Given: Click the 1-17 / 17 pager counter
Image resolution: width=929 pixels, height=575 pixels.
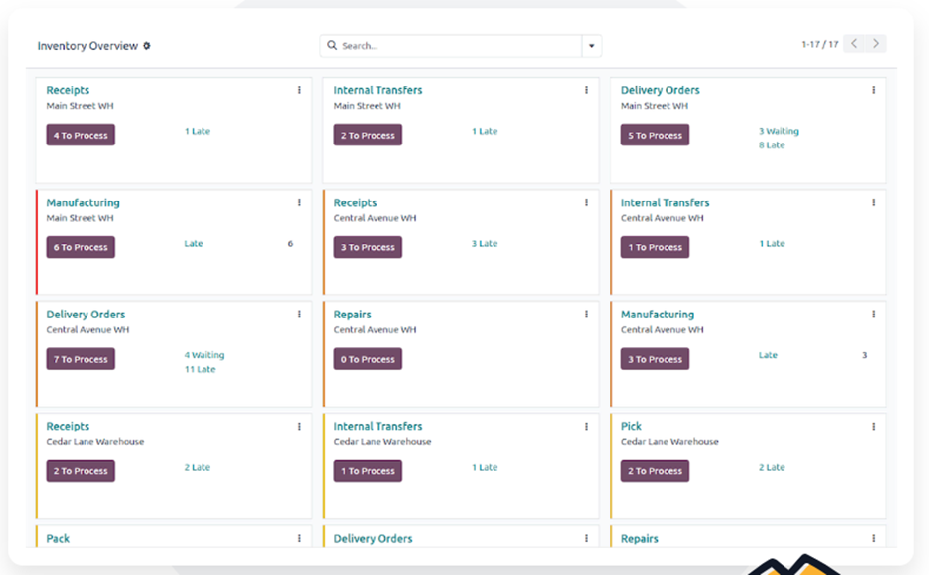Looking at the screenshot, I should coord(820,45).
